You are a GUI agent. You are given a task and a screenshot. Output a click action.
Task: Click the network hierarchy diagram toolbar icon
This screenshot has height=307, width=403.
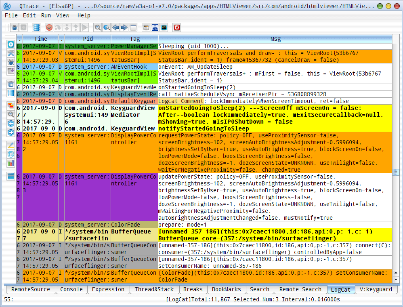click(155, 27)
